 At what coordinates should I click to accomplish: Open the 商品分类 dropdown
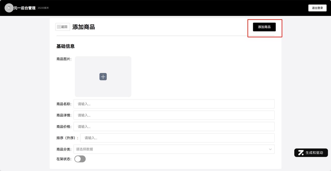(174, 149)
